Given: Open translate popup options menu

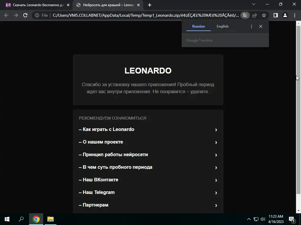Looking at the screenshot, I should tap(252, 26).
